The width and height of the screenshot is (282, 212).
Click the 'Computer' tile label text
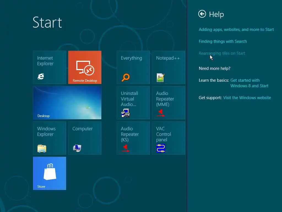coord(82,129)
